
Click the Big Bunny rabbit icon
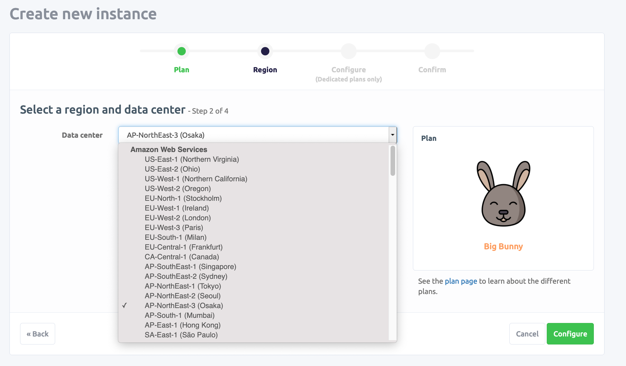503,194
